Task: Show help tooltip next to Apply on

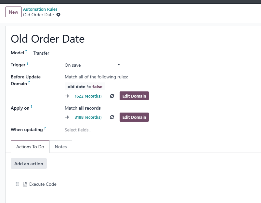Action: (32, 107)
